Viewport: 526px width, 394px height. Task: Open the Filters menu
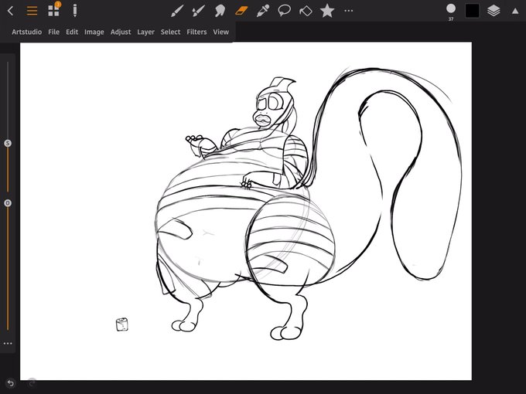coord(196,32)
